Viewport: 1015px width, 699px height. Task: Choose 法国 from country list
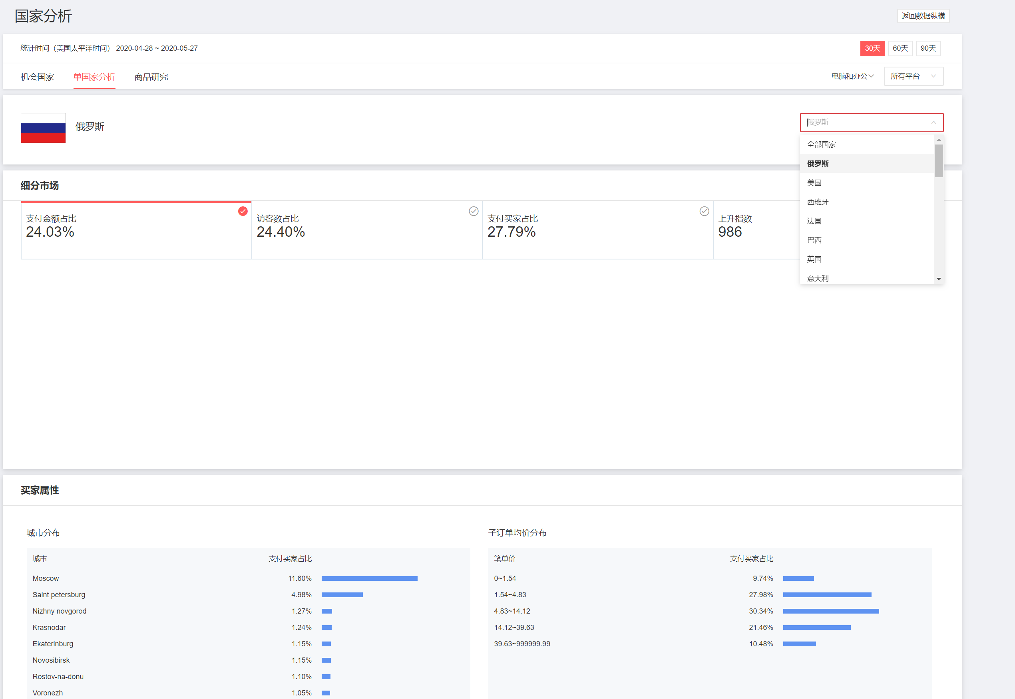pos(867,221)
